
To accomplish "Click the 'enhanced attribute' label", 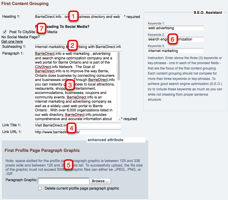I will pos(106,140).
